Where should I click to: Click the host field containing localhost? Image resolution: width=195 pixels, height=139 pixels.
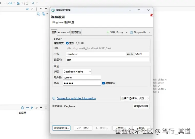(x=96, y=54)
